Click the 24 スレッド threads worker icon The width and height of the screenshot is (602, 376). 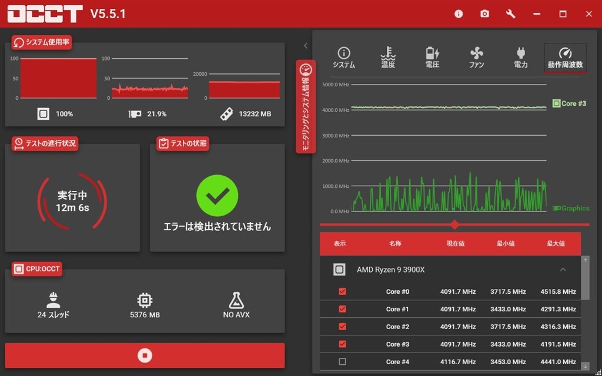53,300
